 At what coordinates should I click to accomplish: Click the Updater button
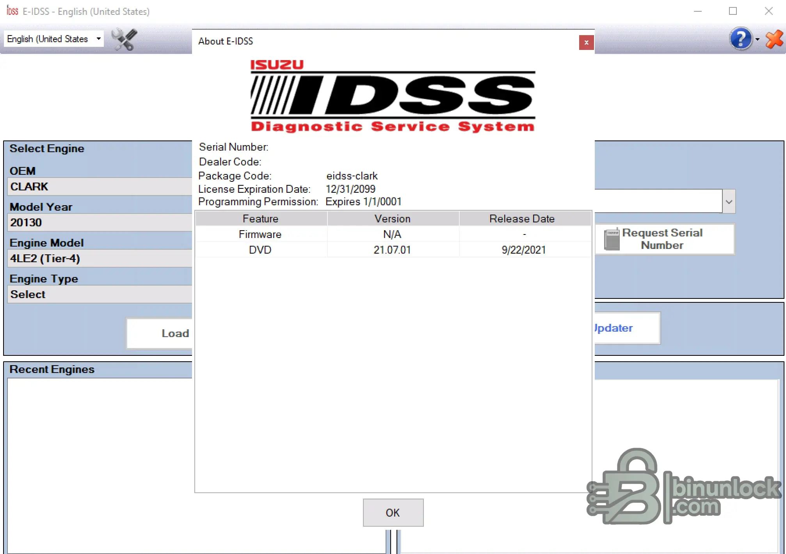[x=627, y=328]
